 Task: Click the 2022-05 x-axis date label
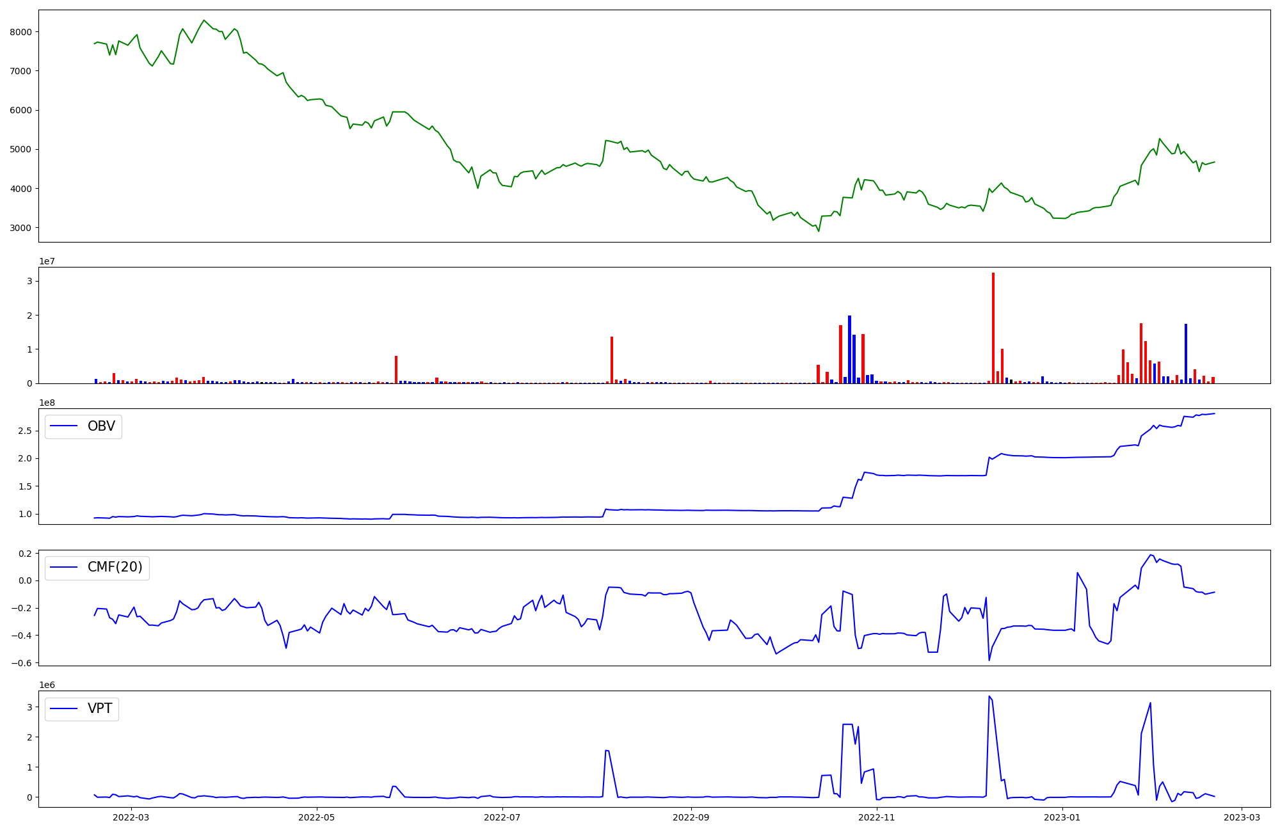316,817
